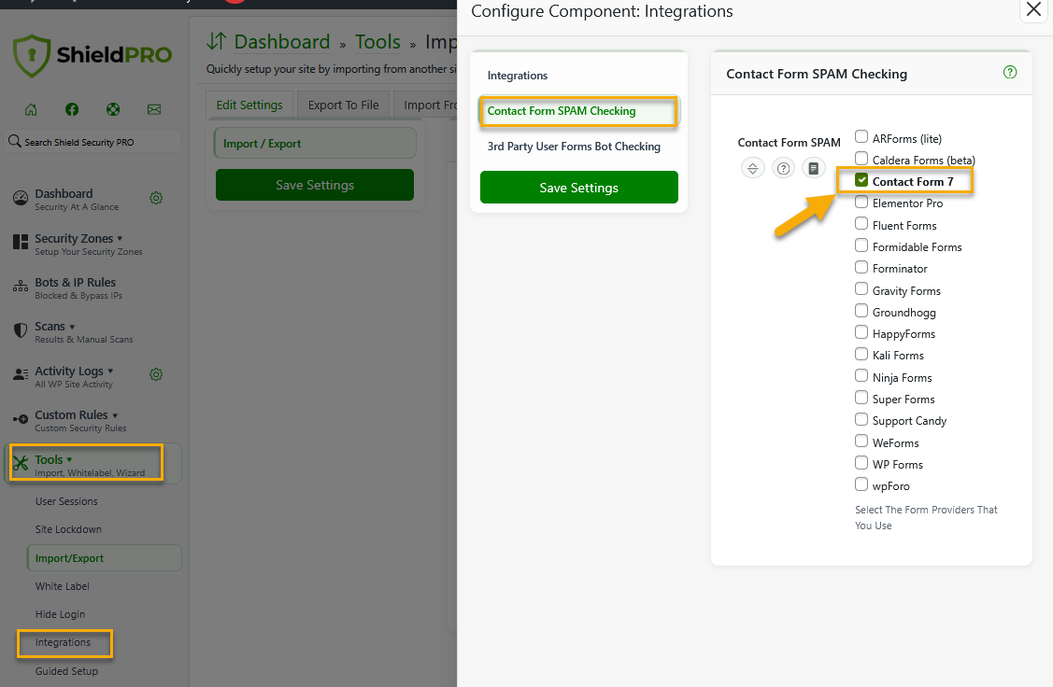Open Hide Login submenu item

click(60, 614)
